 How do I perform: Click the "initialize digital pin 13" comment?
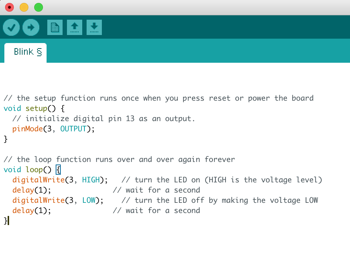[104, 119]
